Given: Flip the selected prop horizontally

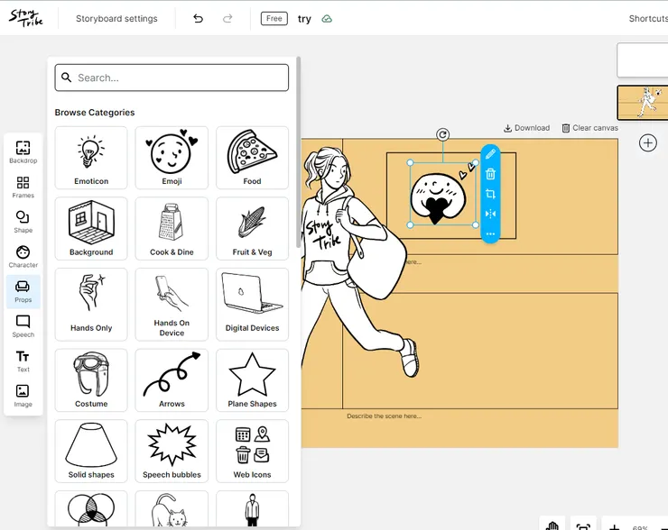Looking at the screenshot, I should pos(490,214).
